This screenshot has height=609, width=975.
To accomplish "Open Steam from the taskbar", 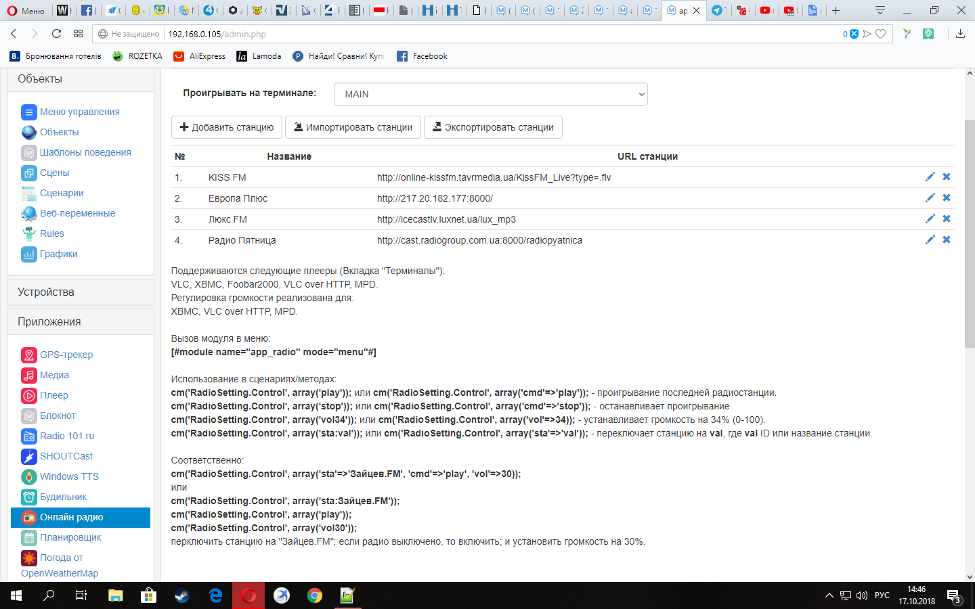I will [182, 595].
